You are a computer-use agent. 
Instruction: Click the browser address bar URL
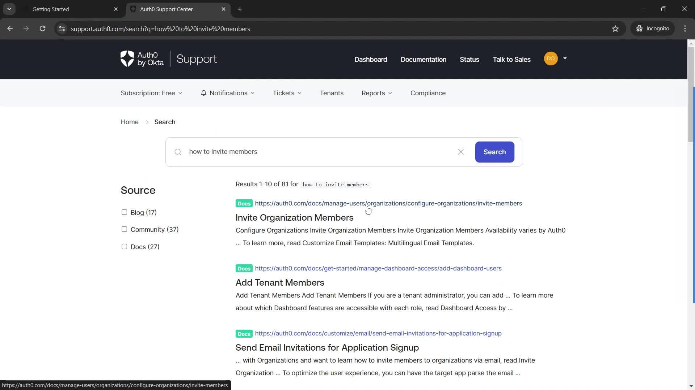click(160, 29)
